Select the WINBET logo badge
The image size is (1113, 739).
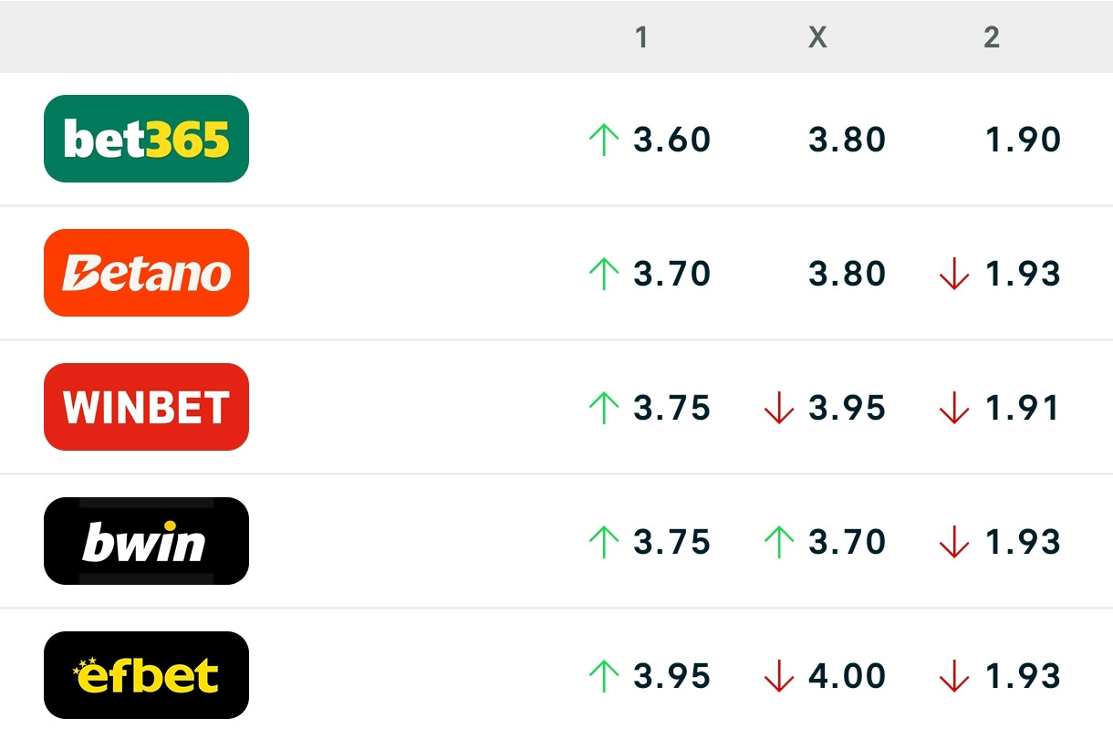tap(146, 407)
